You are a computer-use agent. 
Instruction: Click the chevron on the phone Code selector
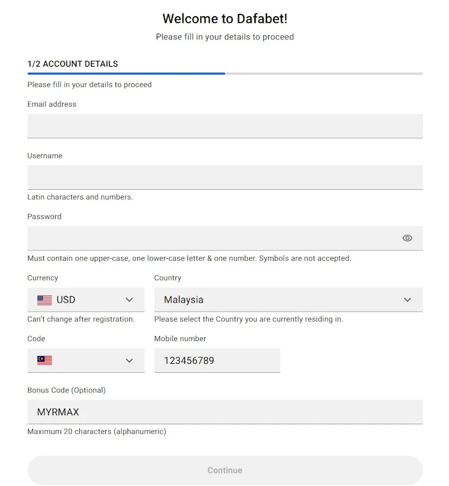point(129,360)
